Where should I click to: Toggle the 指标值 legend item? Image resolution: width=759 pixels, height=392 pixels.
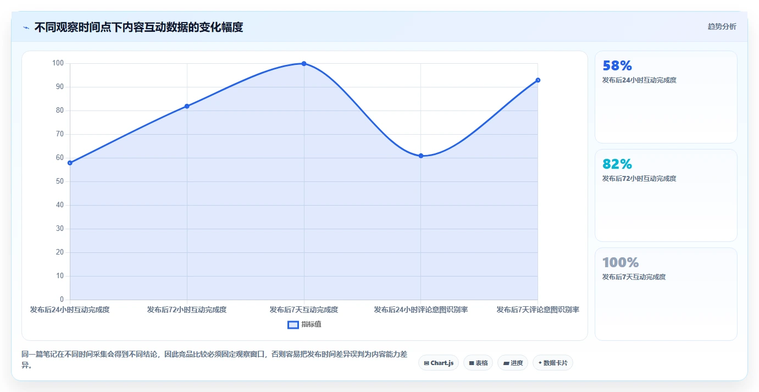coord(304,324)
